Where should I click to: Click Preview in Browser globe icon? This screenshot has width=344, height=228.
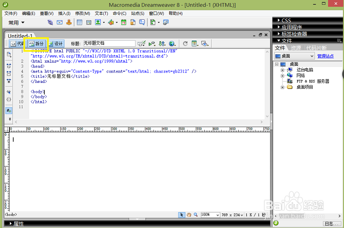point(172,44)
